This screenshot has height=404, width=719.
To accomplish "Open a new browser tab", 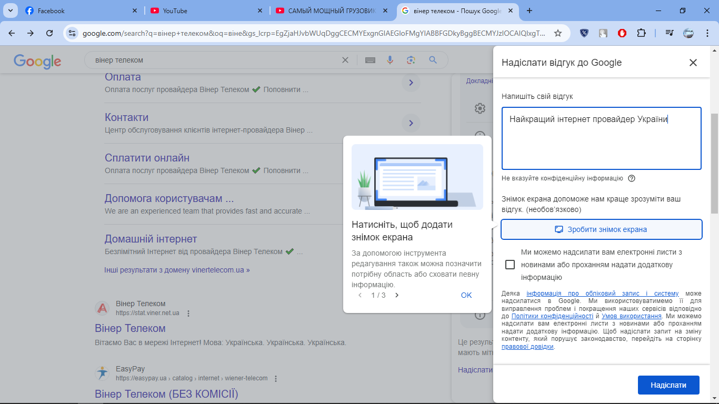I will [530, 11].
